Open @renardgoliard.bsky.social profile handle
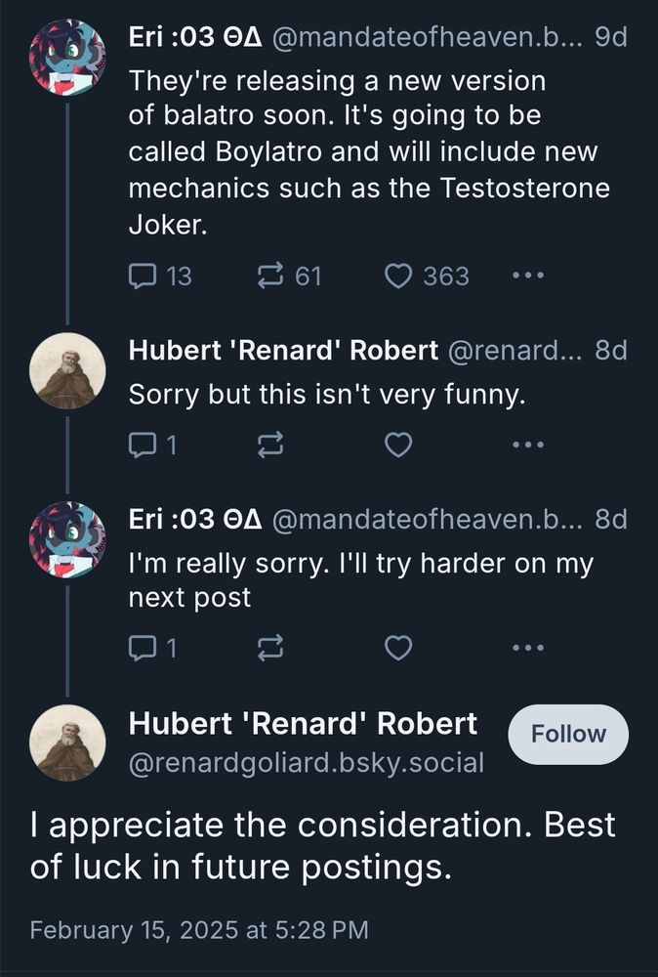 tap(307, 763)
